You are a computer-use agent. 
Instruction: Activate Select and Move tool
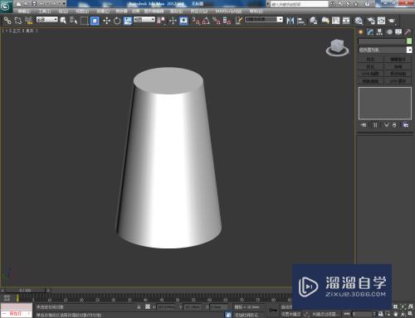pyautogui.click(x=106, y=21)
